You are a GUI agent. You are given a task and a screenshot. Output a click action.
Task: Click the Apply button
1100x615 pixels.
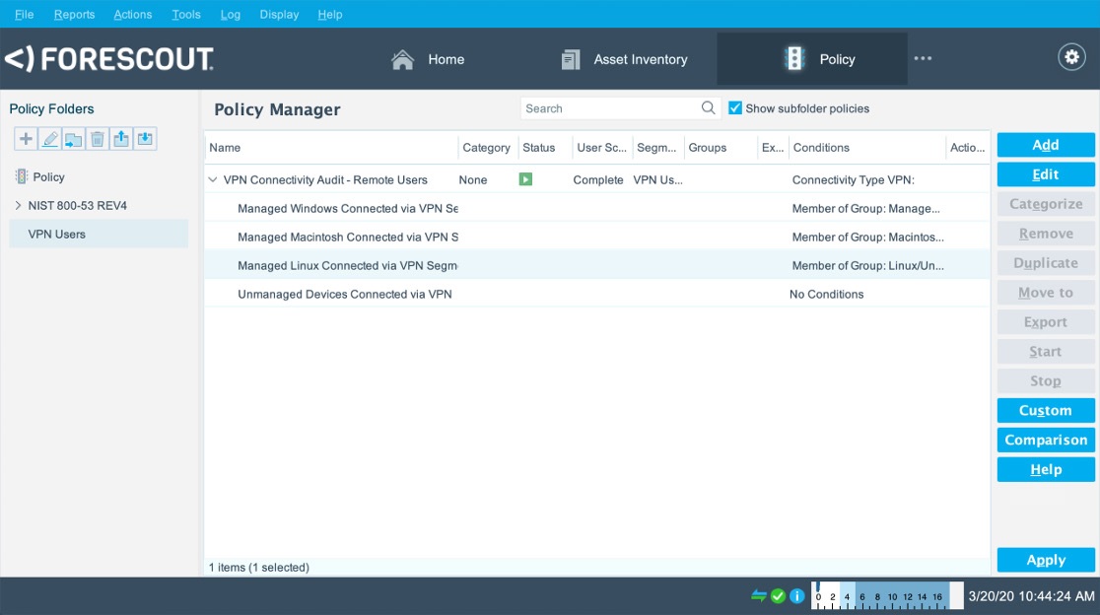1045,559
